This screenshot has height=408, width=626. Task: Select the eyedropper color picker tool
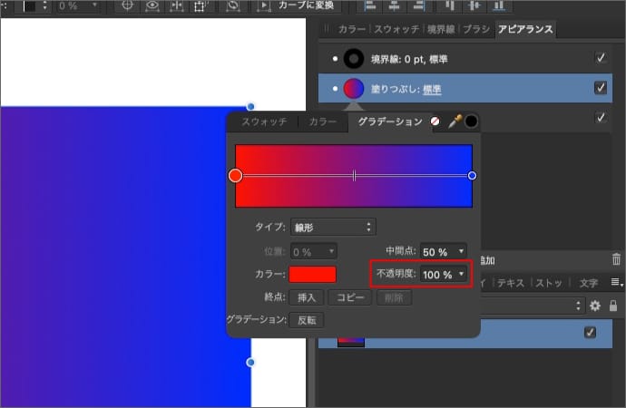[x=455, y=121]
